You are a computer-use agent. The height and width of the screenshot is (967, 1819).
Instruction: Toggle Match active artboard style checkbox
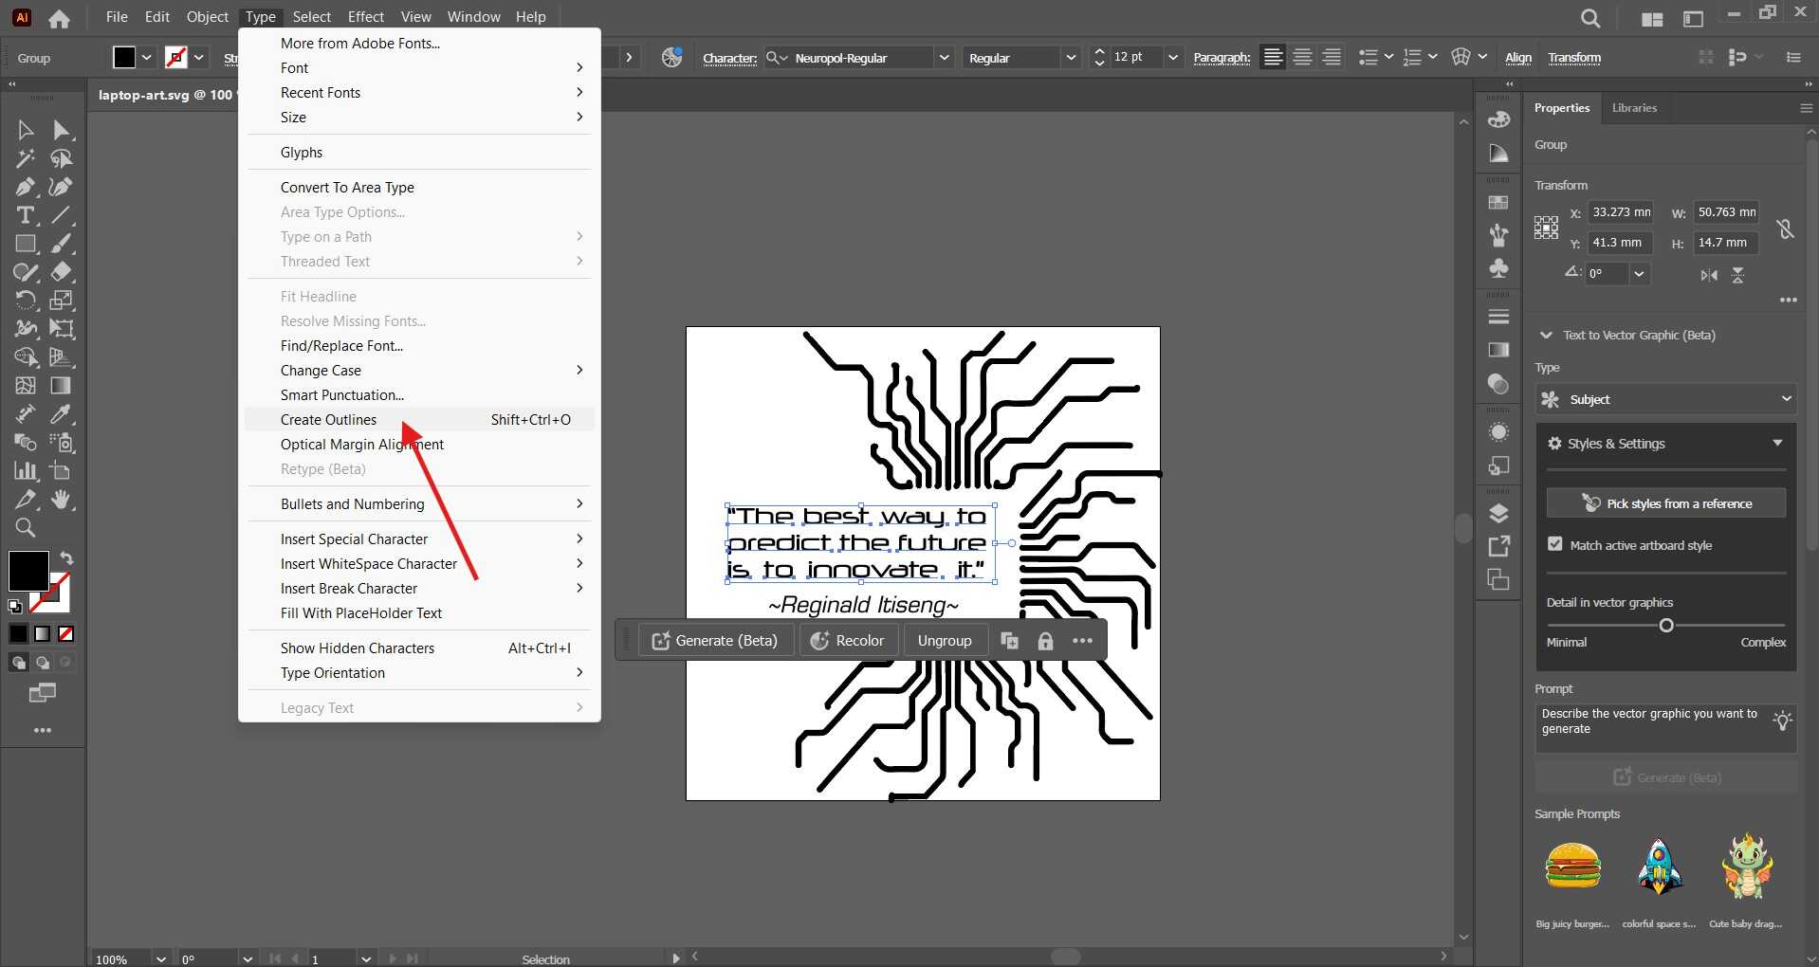(1554, 544)
